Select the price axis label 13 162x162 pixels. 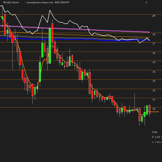pos(154,81)
